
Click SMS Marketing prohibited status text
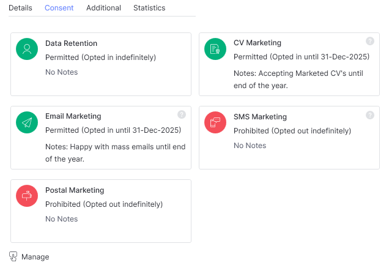[292, 131]
